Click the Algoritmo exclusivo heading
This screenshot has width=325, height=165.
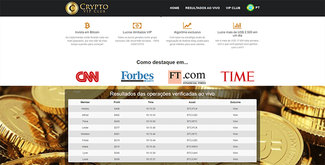[x=187, y=32]
